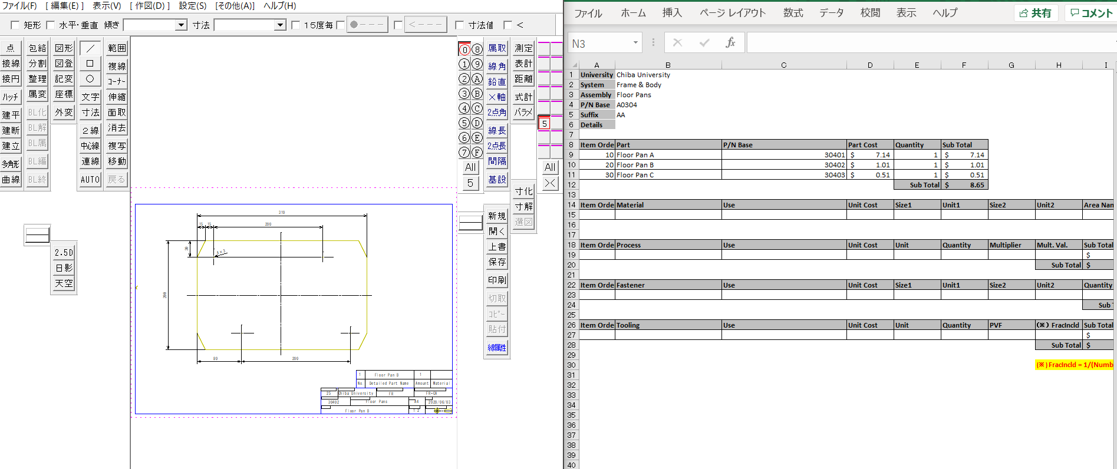Select cell containing Floor Pan B
1117x469 pixels.
click(x=668, y=165)
